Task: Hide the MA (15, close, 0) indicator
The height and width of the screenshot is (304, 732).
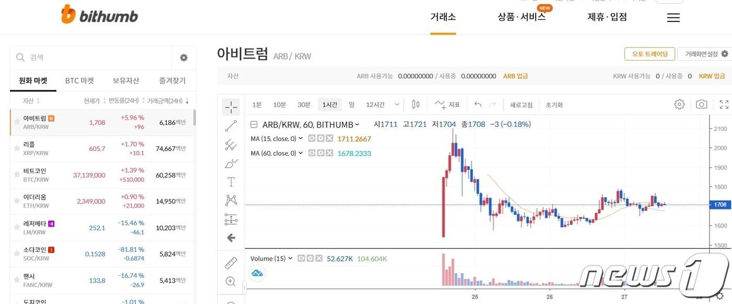Action: [312, 138]
